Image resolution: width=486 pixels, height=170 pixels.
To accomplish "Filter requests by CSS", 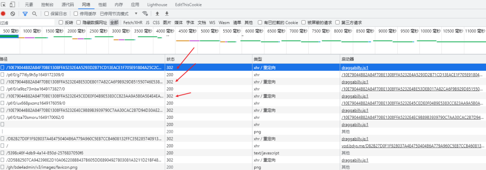I will point(156,22).
